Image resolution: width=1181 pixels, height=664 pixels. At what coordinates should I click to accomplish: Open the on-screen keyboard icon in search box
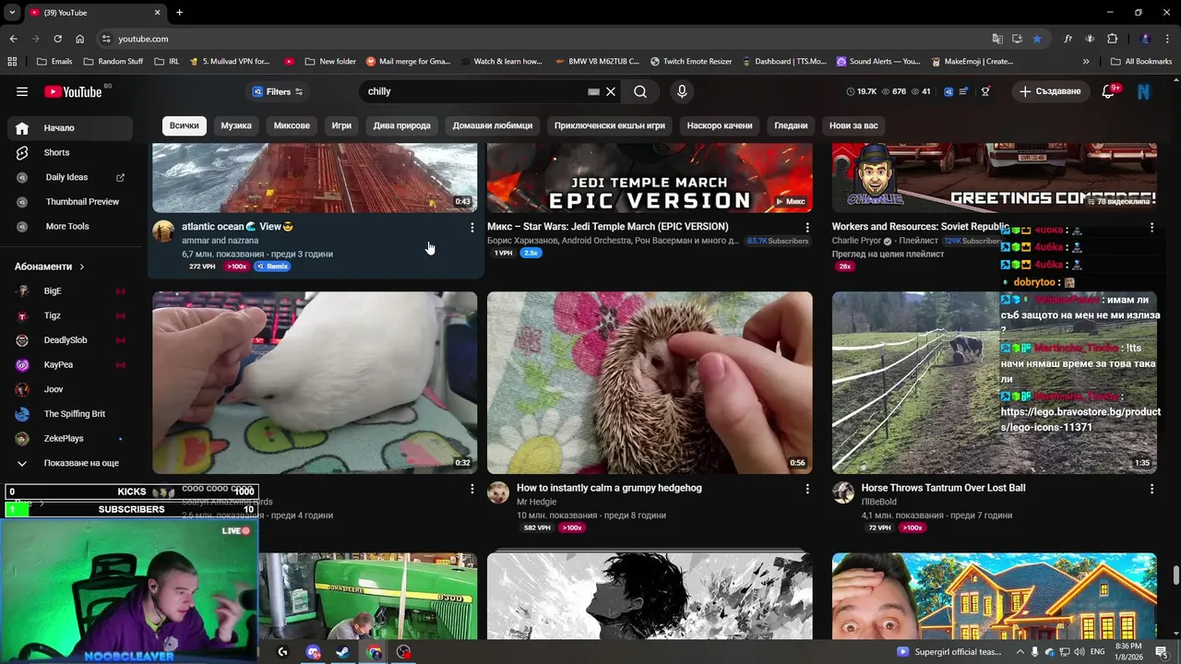point(593,91)
